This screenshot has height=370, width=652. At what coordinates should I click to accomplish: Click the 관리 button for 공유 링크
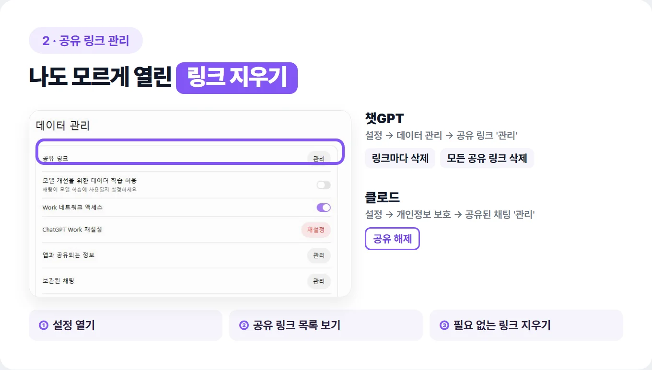click(x=319, y=159)
